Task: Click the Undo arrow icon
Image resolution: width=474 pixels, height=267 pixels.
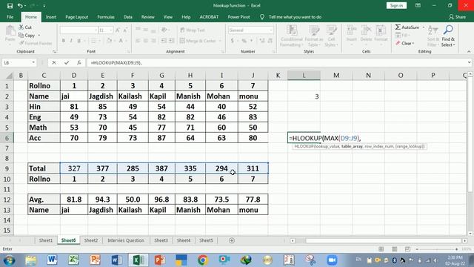Action: coord(20,6)
